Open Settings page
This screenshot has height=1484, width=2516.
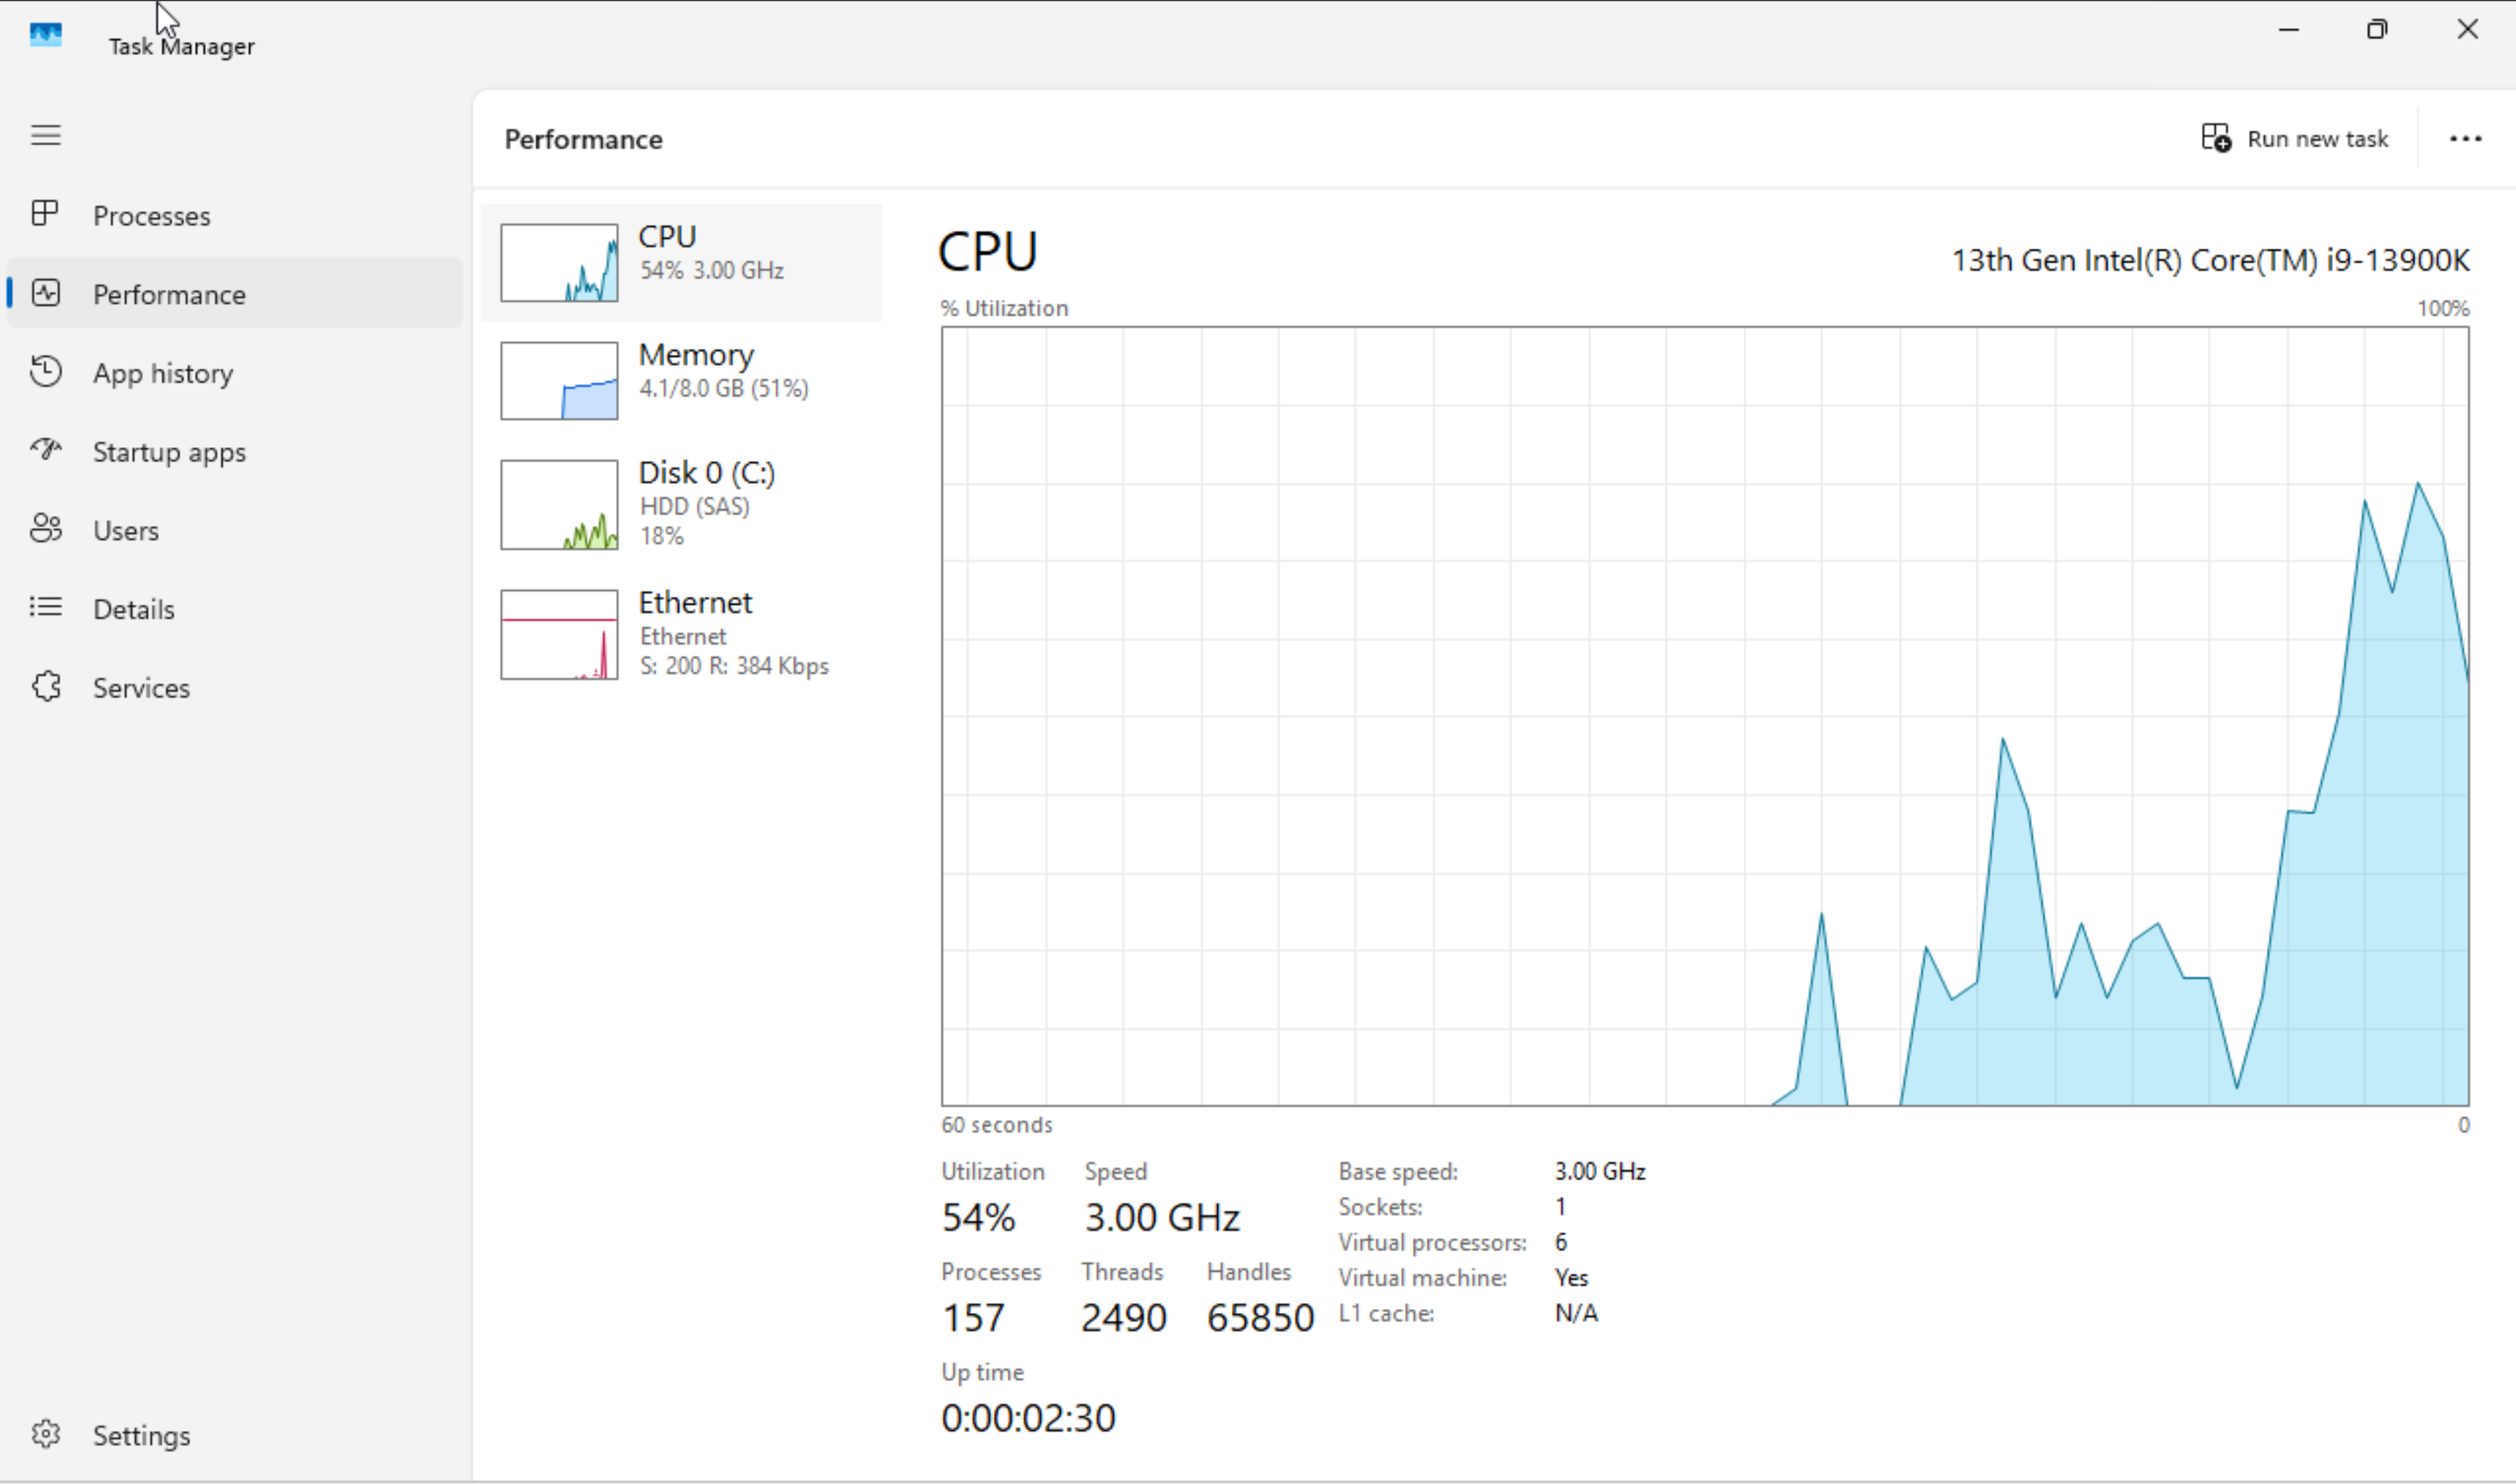[x=235, y=1436]
